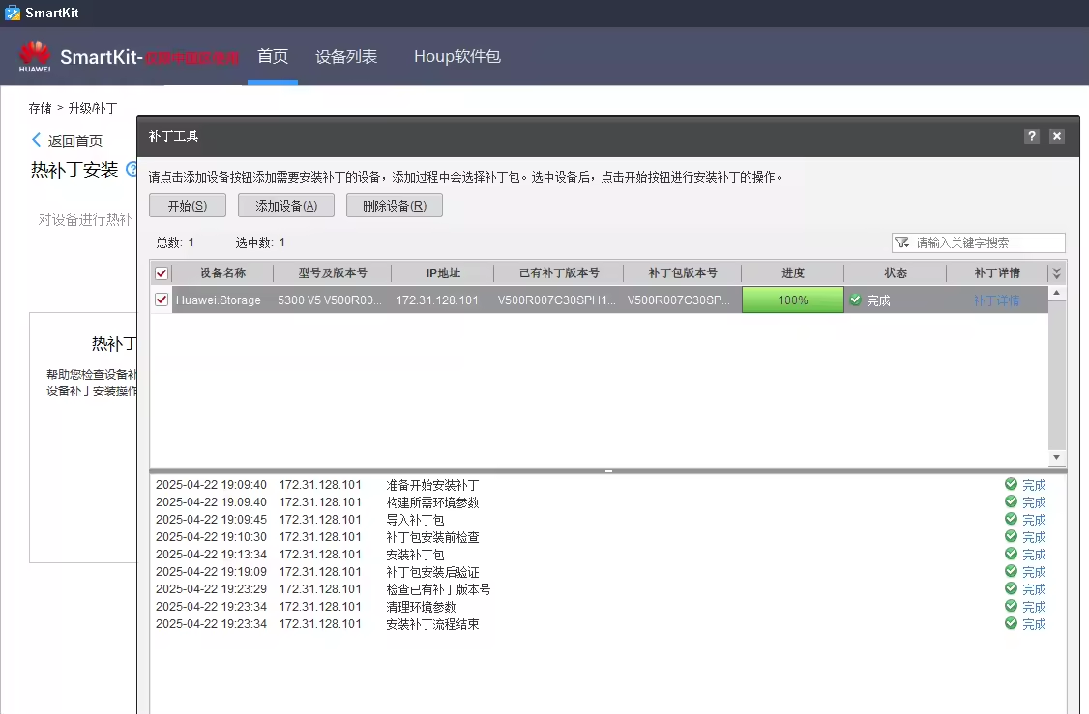Viewport: 1089px width, 714px height.
Task: Click scrollbar down arrow in device table
Action: point(1056,457)
